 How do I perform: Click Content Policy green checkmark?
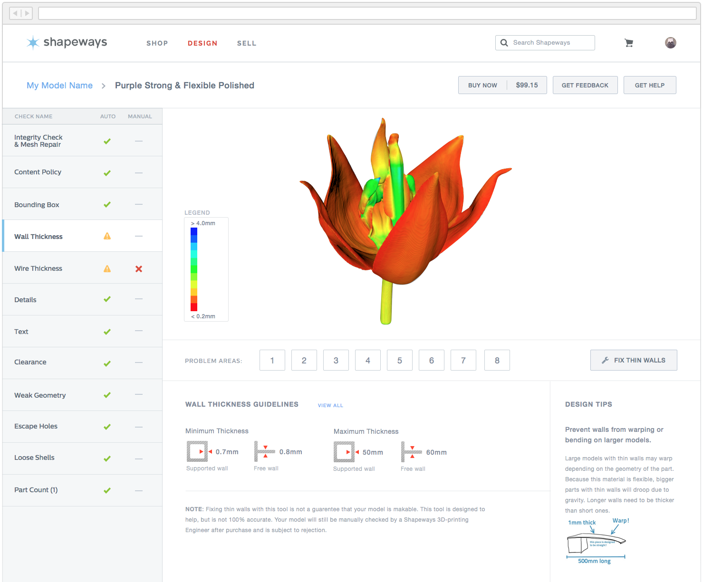[107, 173]
